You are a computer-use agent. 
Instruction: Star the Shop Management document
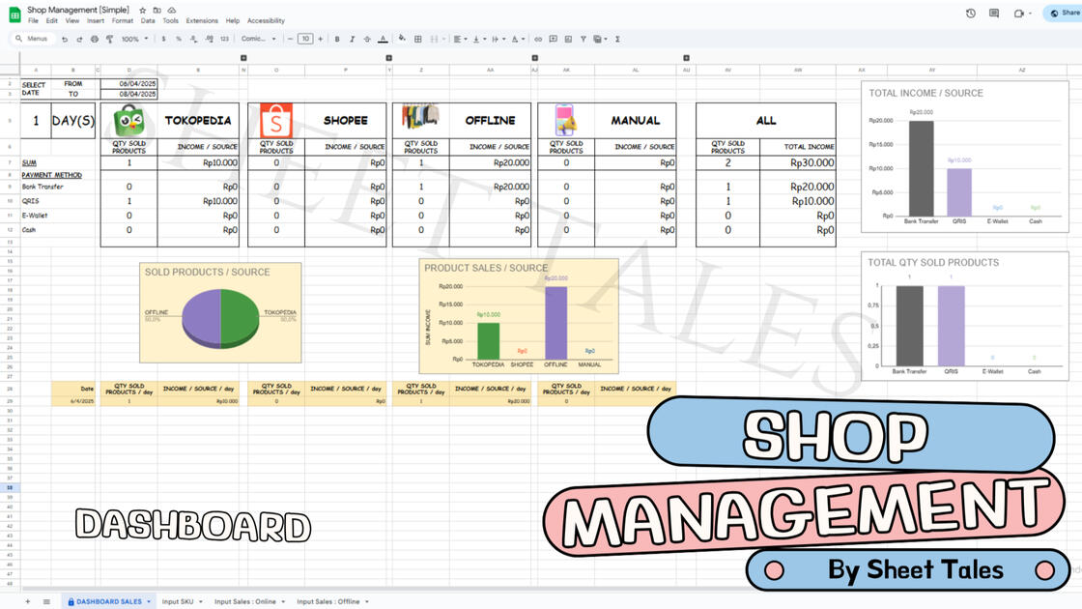coord(143,11)
